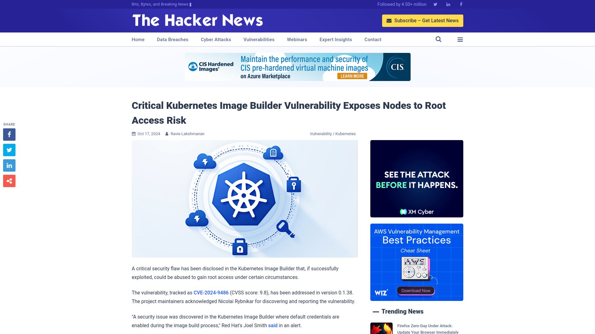Click The Hacker News LinkedIn icon
This screenshot has width=595, height=334.
(x=448, y=4)
